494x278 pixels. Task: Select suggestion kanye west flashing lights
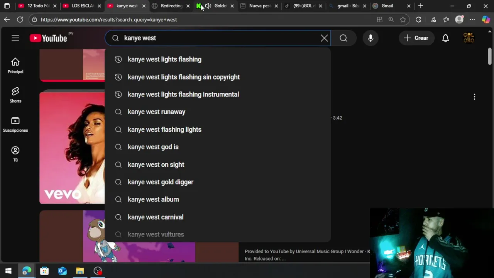[218, 129]
